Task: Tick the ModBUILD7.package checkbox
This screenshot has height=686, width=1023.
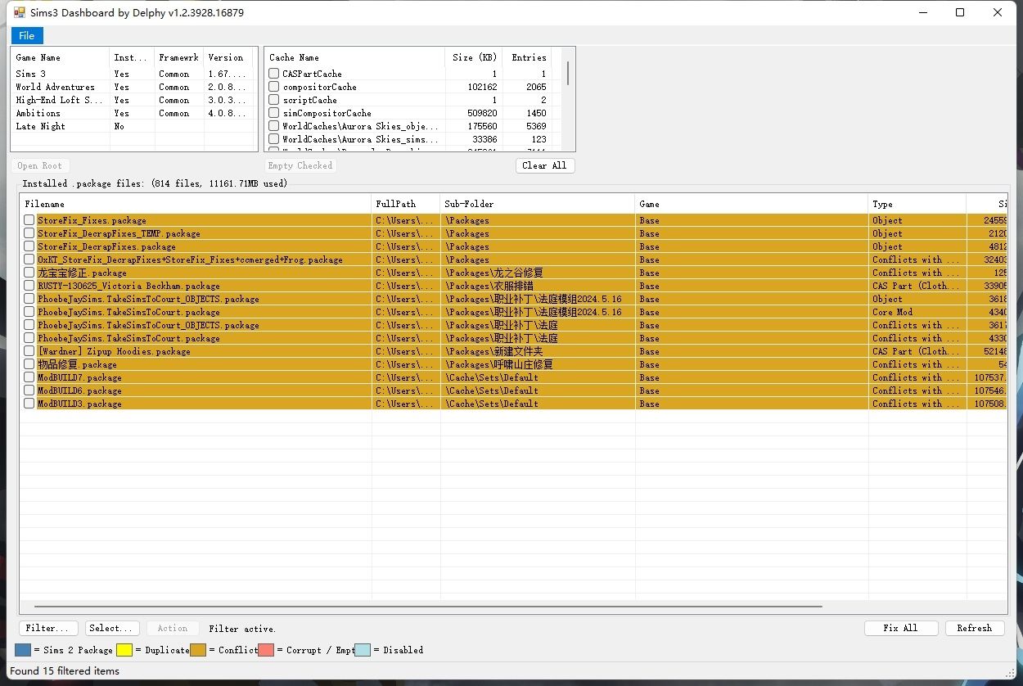Action: click(x=29, y=377)
